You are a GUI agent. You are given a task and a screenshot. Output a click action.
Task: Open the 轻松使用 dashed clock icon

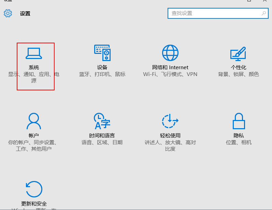[170, 121]
